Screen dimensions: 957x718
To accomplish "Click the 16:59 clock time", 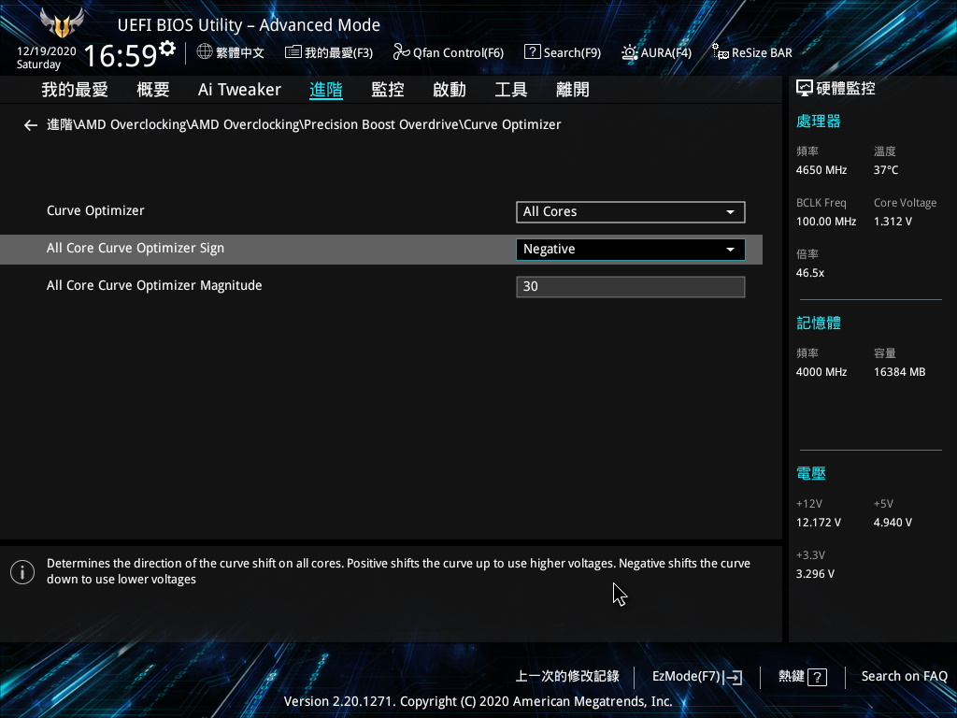I will click(x=121, y=55).
